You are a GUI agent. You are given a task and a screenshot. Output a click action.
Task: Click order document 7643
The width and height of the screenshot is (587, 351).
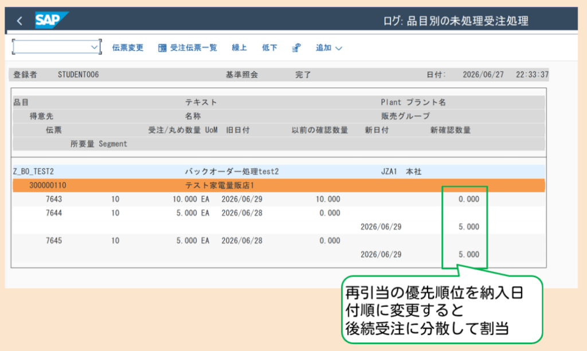54,199
